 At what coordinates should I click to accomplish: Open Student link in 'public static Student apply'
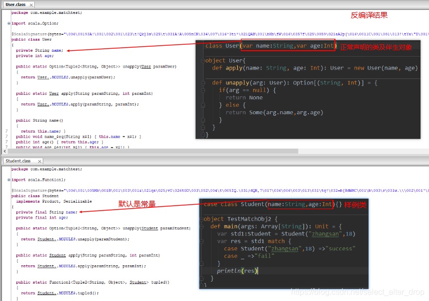coord(57,255)
